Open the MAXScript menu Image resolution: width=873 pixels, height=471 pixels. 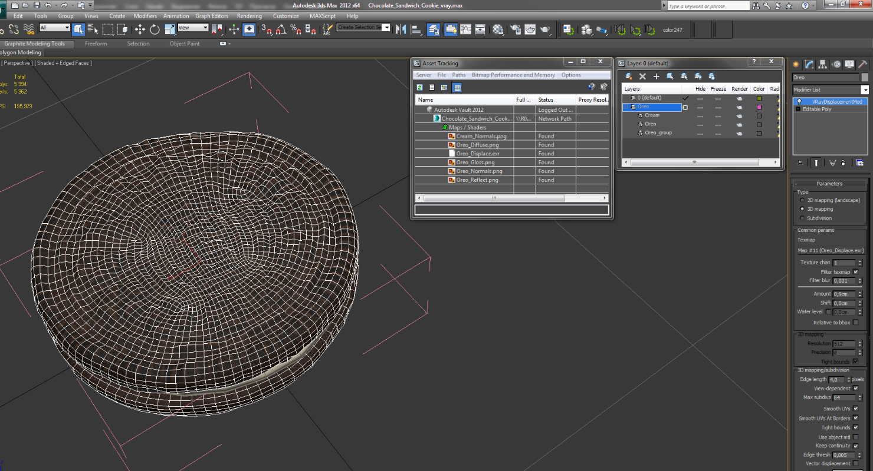(x=323, y=16)
